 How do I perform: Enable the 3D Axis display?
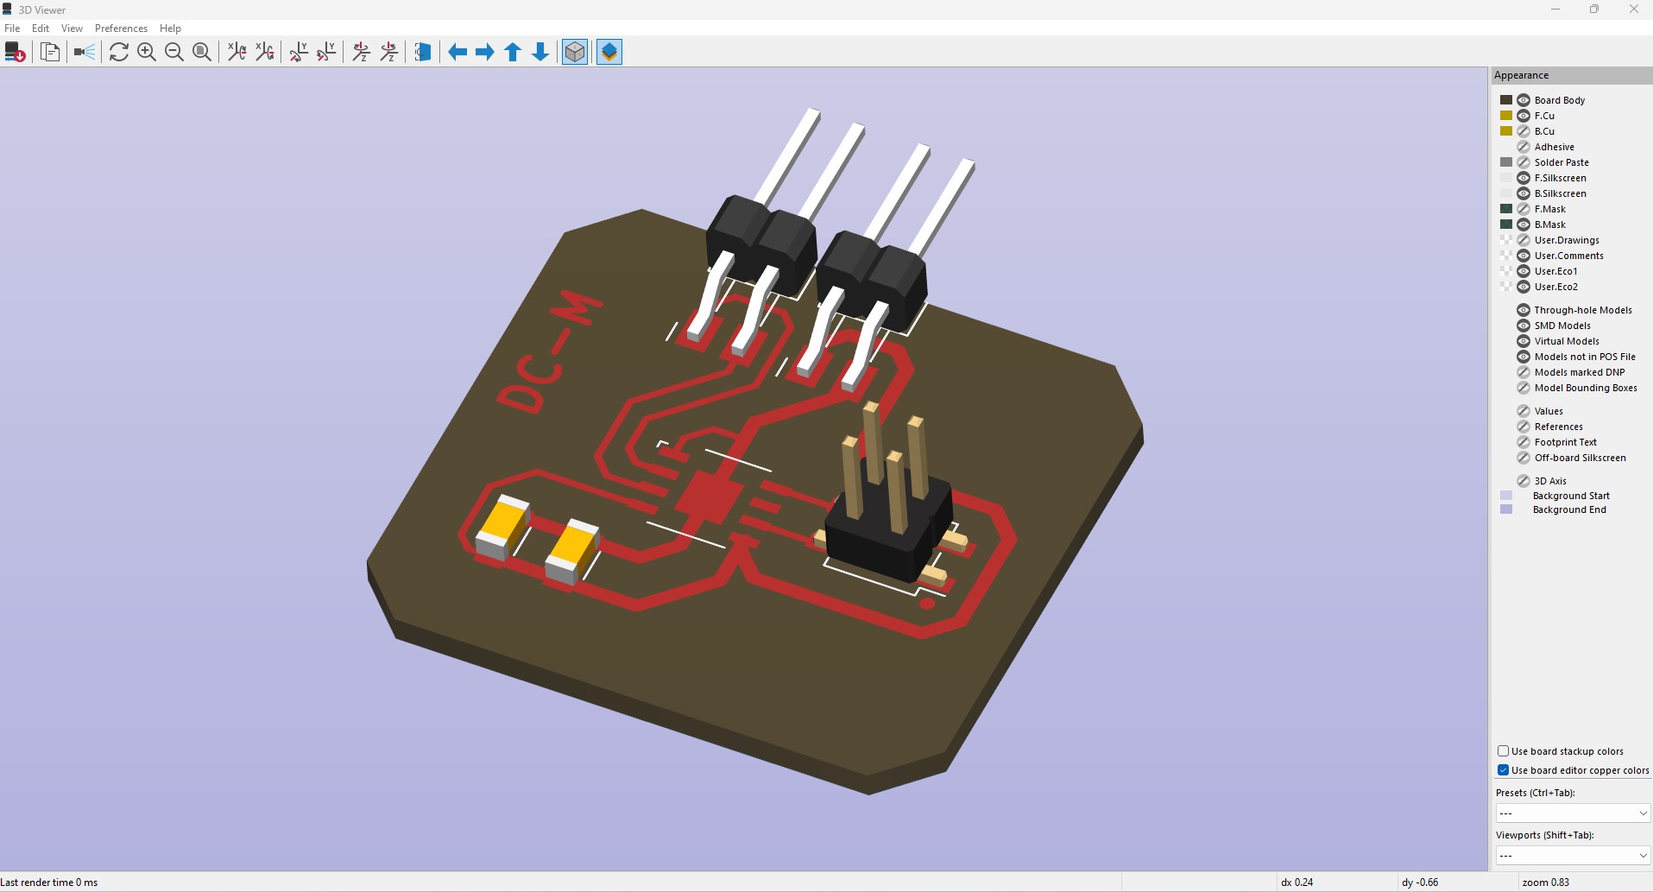[x=1524, y=481]
